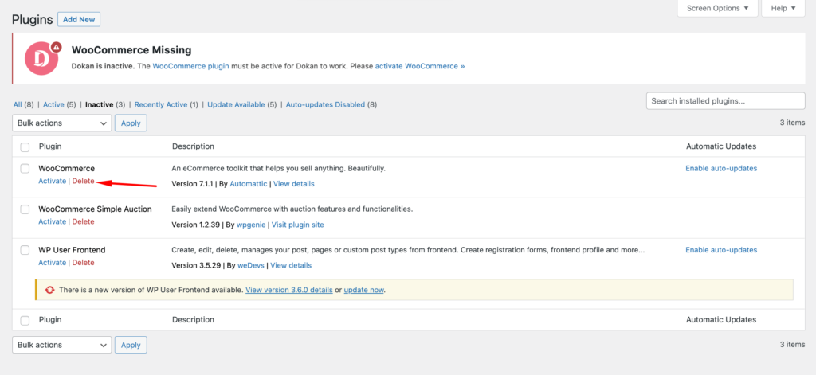View details for WP User Frontend
The image size is (816, 375).
click(x=291, y=265)
